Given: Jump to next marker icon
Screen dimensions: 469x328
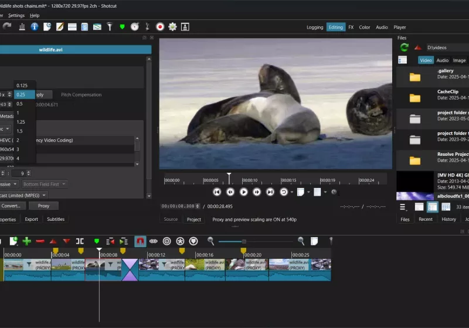Looking at the screenshot, I should click(x=124, y=241).
